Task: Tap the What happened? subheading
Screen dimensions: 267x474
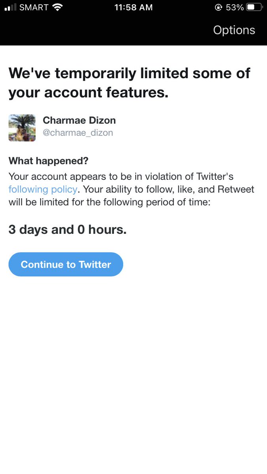Action: pos(48,161)
